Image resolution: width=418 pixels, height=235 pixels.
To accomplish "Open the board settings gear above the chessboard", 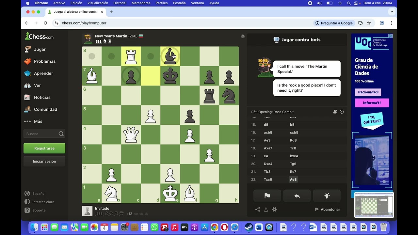I will 243,36.
